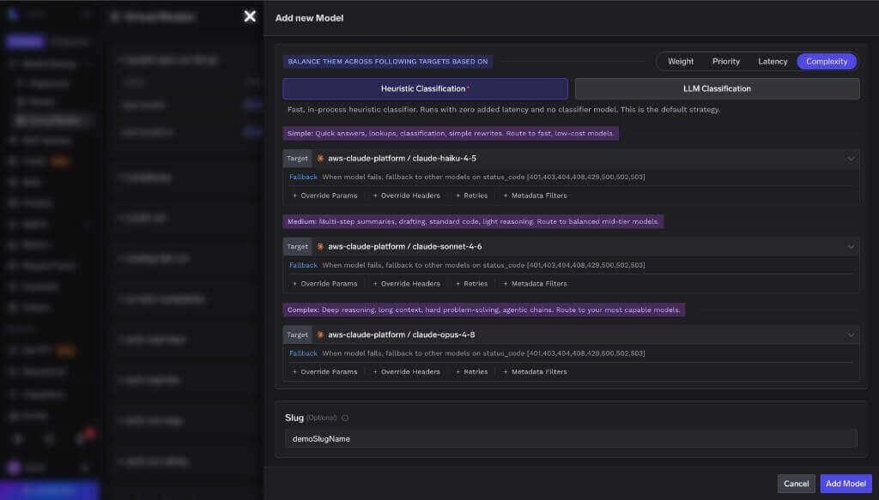The image size is (879, 500).
Task: Click the Target tag on the claude-opus-4-8 row
Action: (x=297, y=334)
